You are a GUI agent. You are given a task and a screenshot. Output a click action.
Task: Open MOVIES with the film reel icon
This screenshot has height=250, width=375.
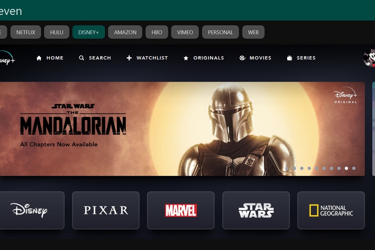[x=255, y=58]
